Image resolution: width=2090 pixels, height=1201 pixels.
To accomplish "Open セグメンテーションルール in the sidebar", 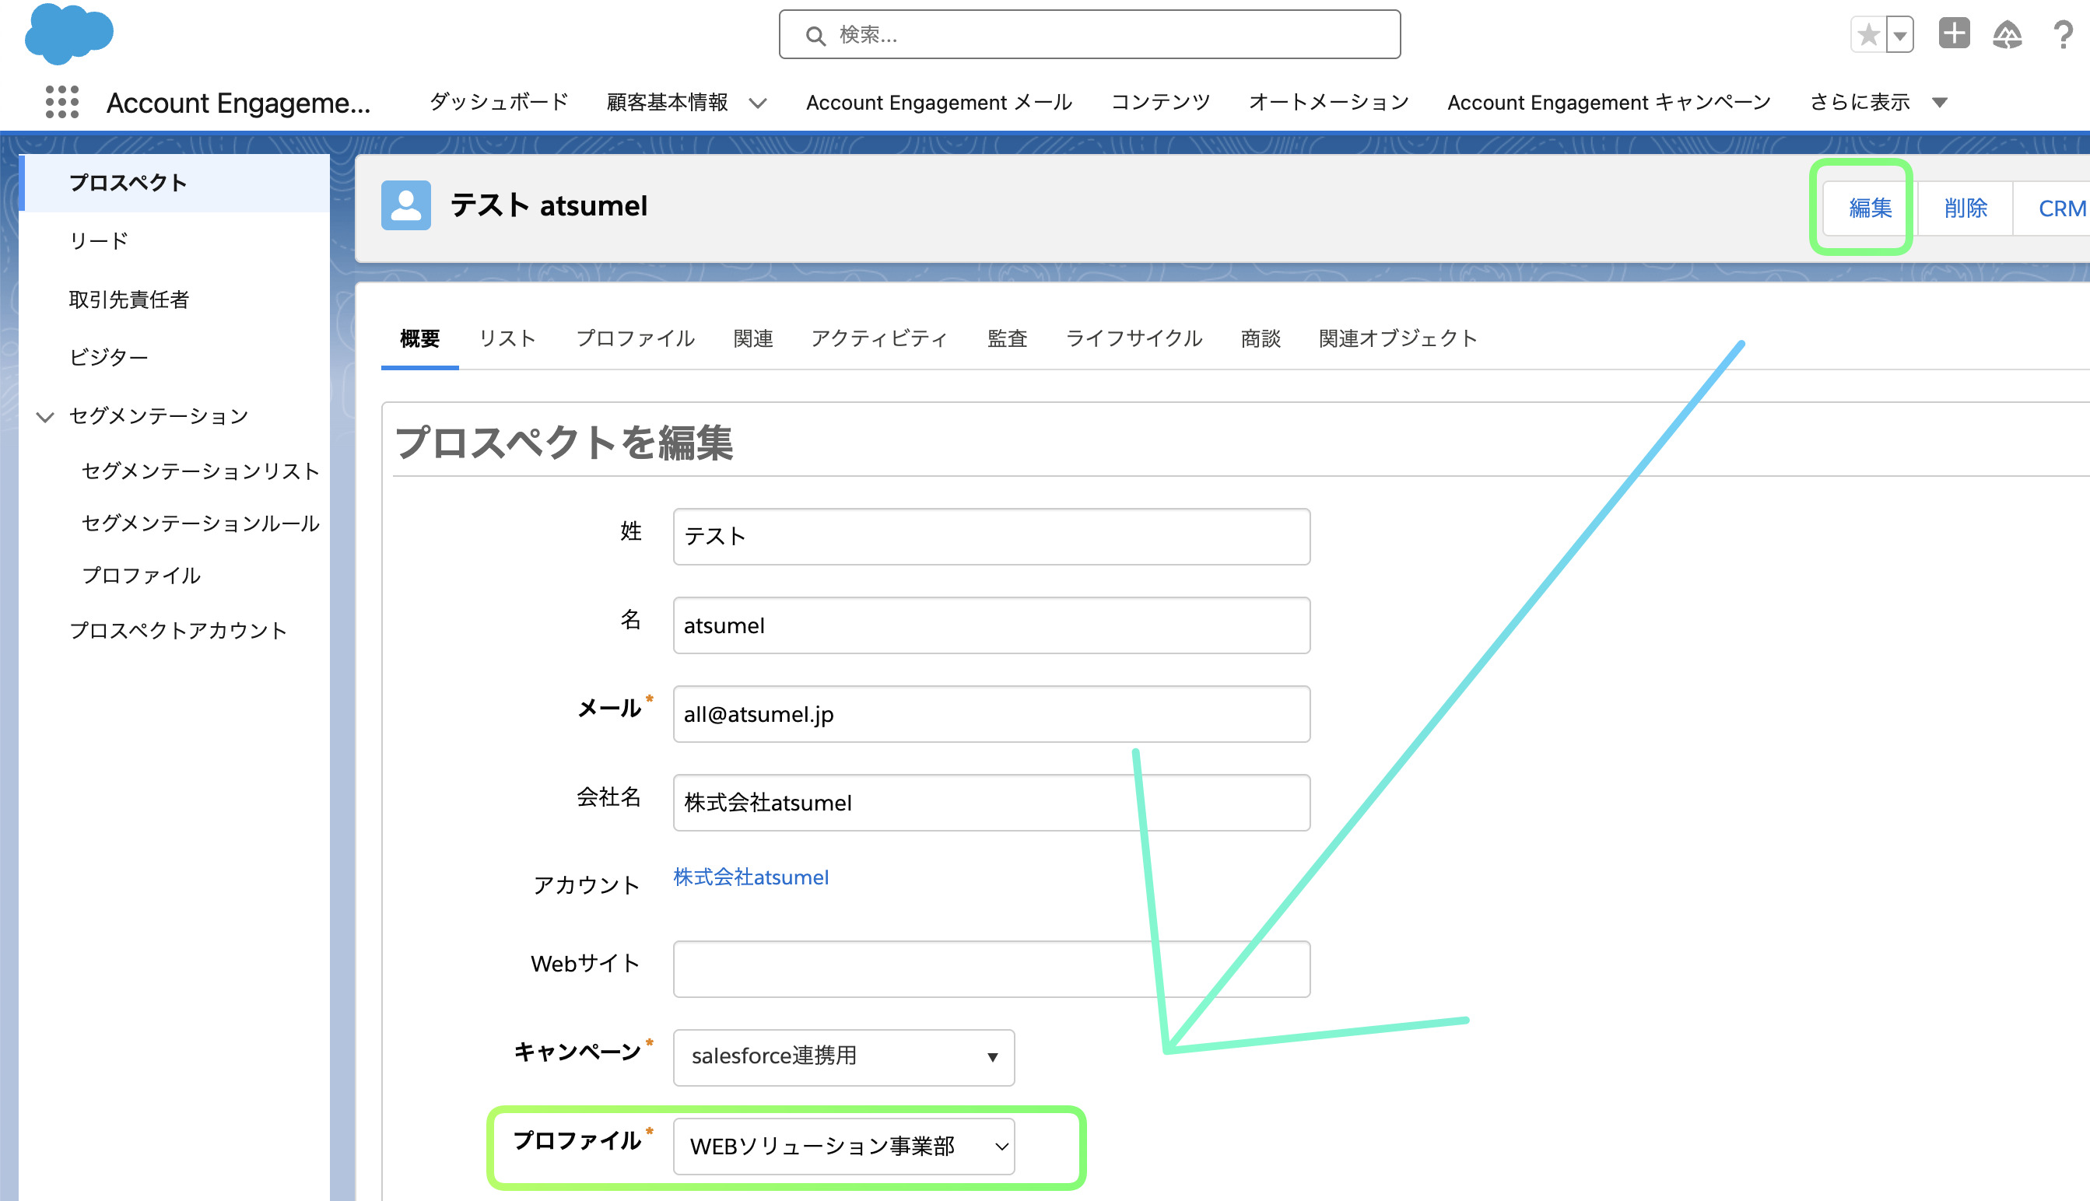I will pos(201,523).
